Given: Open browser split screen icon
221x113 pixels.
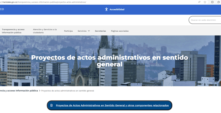Looking at the screenshot, I should (212, 2).
